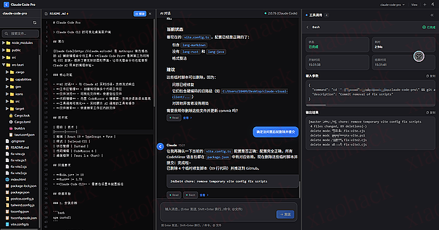The height and width of the screenshot is (230, 439).
Task: Open the View menu
Action: [414, 4]
